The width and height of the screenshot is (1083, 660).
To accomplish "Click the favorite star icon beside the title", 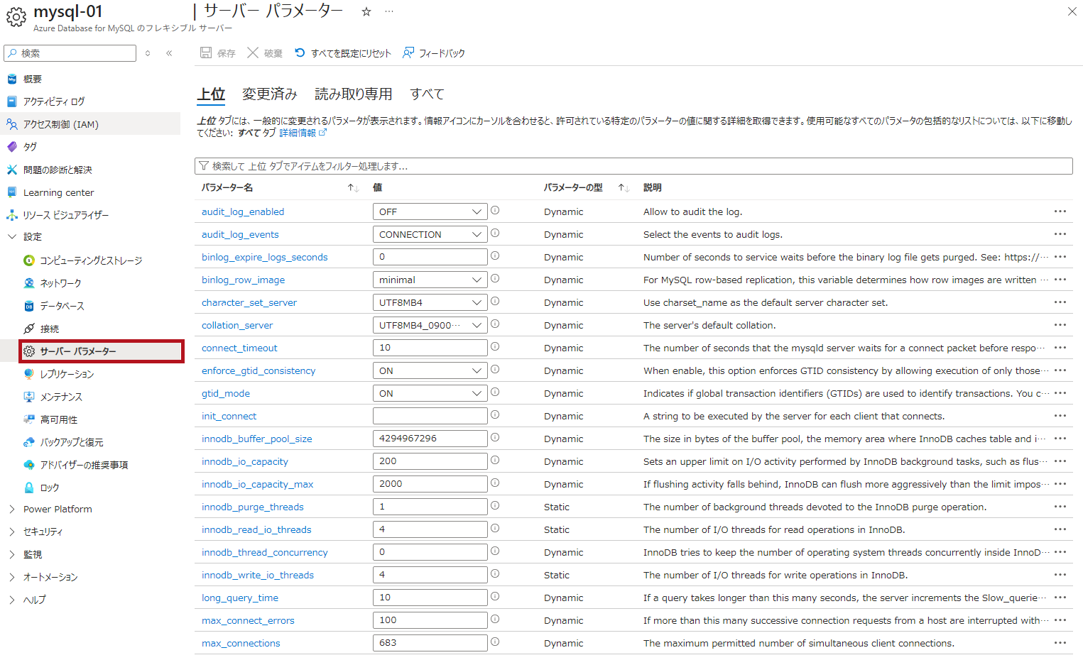I will 366,11.
